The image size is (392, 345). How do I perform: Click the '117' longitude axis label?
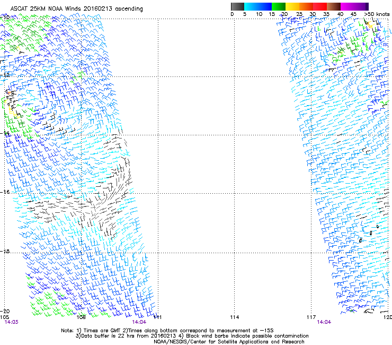[x=311, y=317]
